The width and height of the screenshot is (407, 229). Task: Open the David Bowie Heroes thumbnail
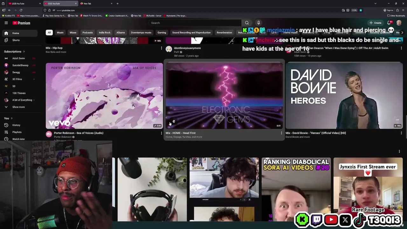344,96
